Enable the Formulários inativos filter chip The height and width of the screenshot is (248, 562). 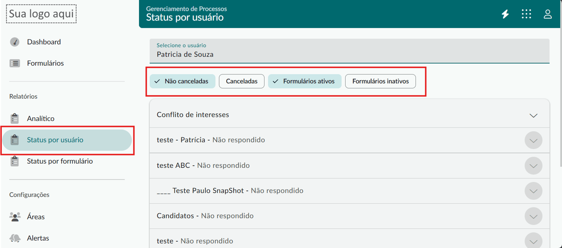380,81
